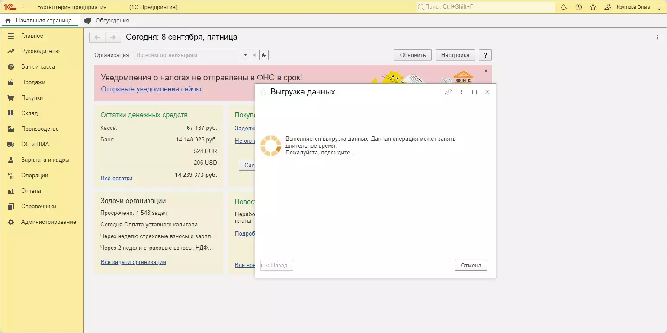Image resolution: width=667 pixels, height=333 pixels.
Task: Dismiss the pink ФНС notification banner
Action: click(x=486, y=71)
